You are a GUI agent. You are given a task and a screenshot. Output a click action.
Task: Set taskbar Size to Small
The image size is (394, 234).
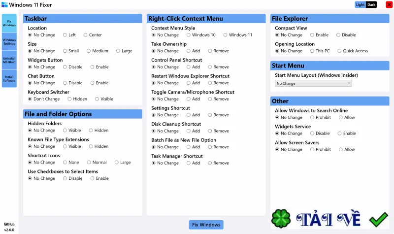[71, 51]
